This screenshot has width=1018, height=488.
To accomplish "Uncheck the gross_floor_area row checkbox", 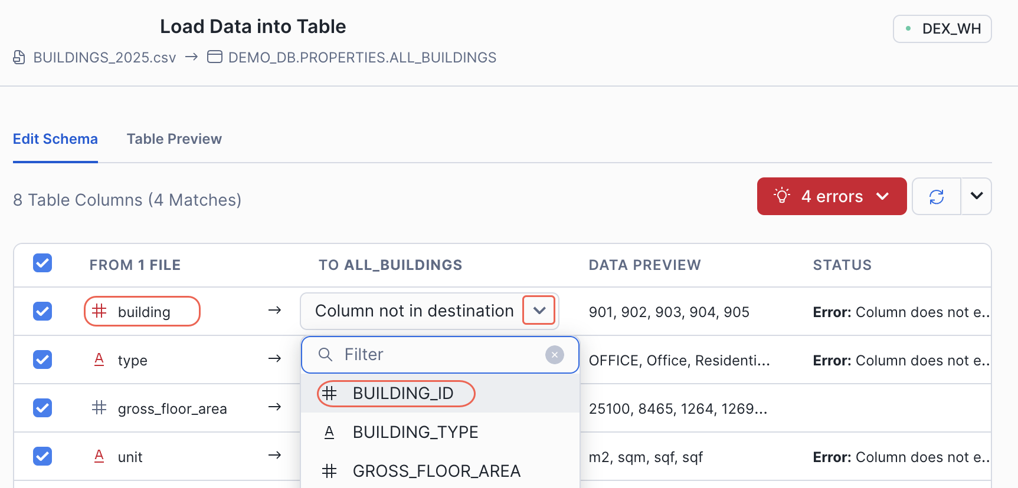I will [42, 408].
